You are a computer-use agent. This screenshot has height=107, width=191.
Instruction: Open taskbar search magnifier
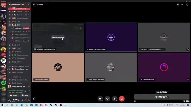pyautogui.click(x=7, y=105)
